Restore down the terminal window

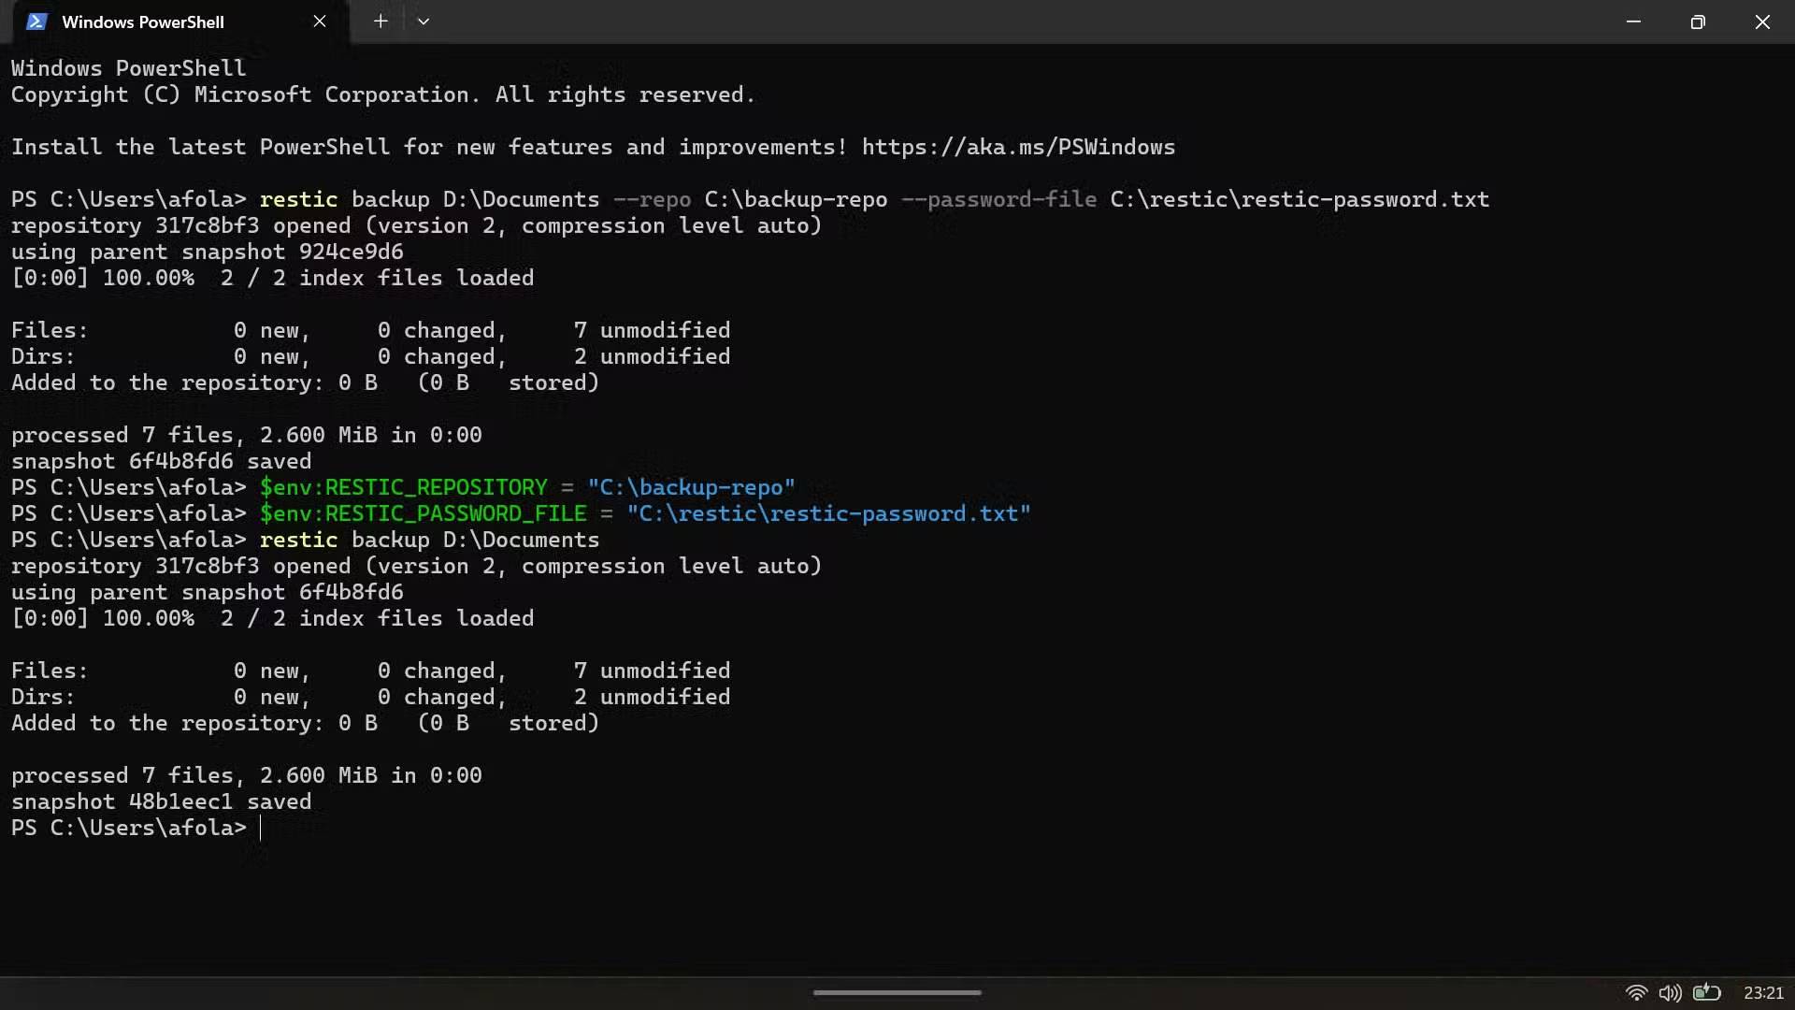tap(1698, 22)
